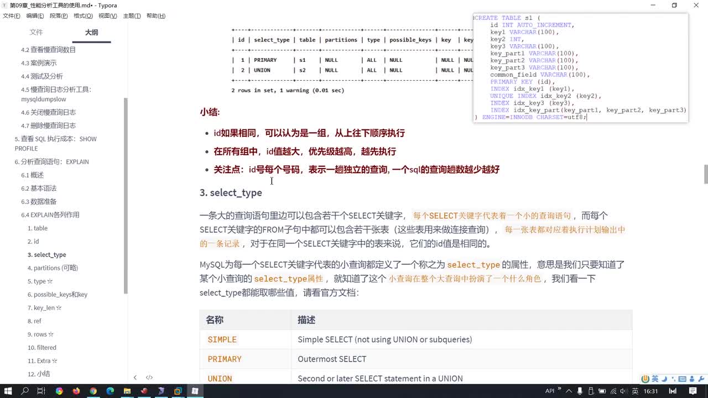Open Windows notification center
Image resolution: width=708 pixels, height=398 pixels.
[693, 391]
